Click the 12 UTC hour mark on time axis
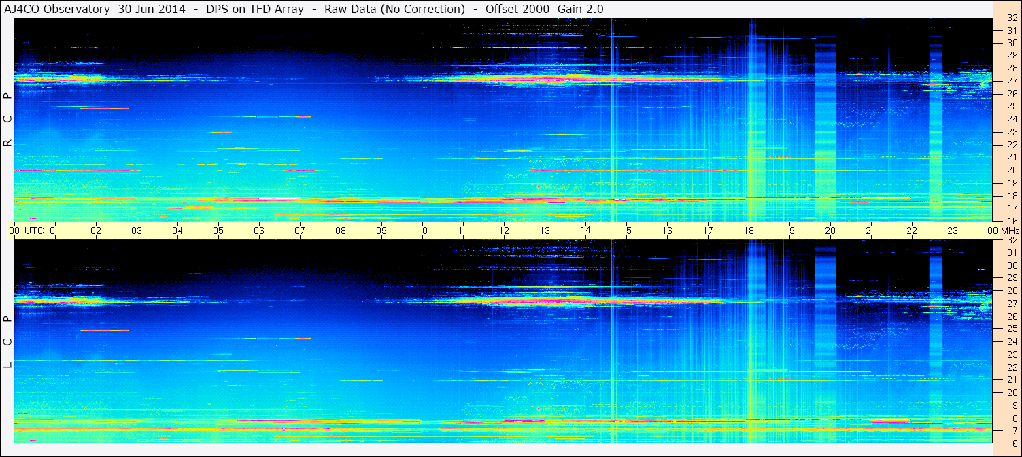The height and width of the screenshot is (457, 1022). 504,231
